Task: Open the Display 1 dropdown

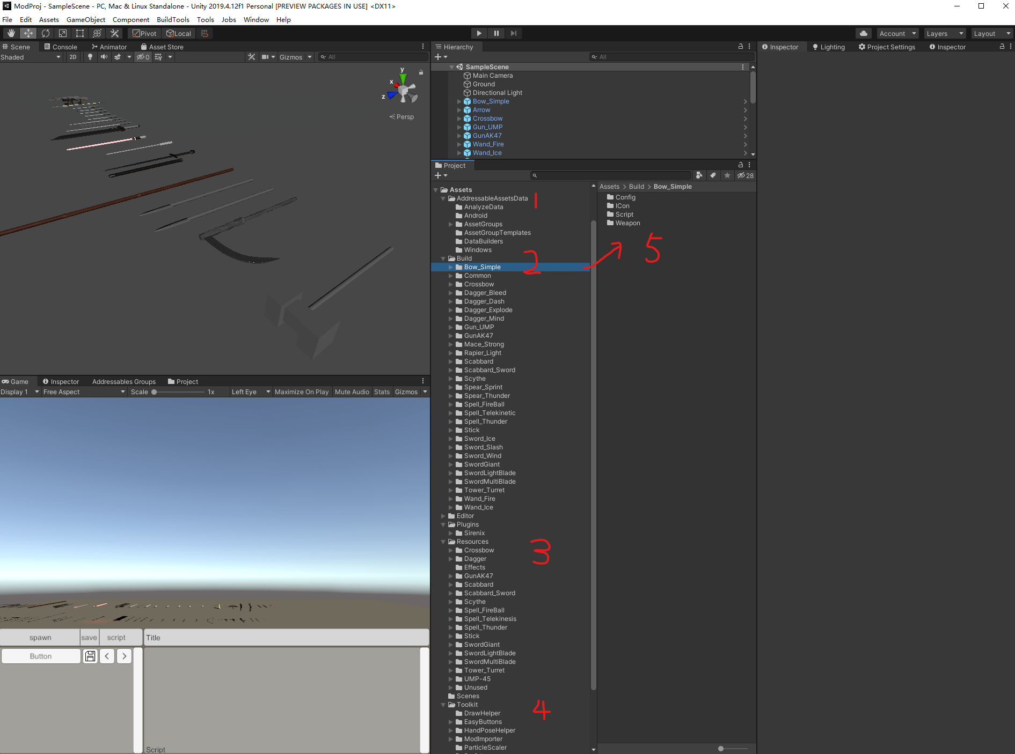Action: point(20,391)
